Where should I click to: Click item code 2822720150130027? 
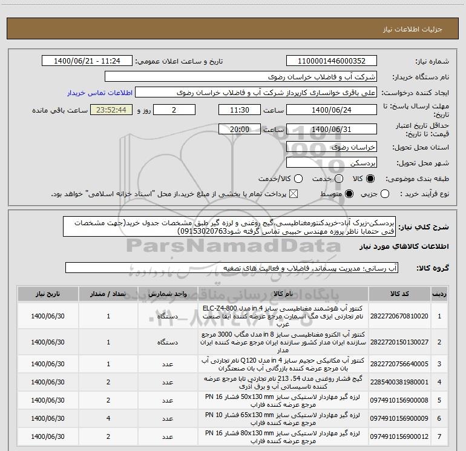click(x=399, y=342)
